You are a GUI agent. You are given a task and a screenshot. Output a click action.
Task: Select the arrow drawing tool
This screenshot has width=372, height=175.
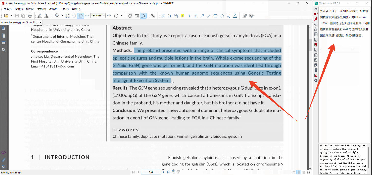tap(202, 16)
